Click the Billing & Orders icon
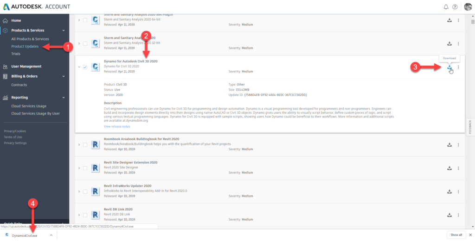This screenshot has width=475, height=241. [5, 76]
